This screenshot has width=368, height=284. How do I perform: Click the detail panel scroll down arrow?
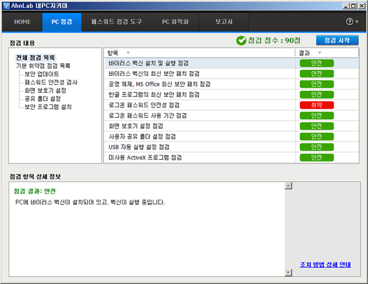tap(288, 273)
